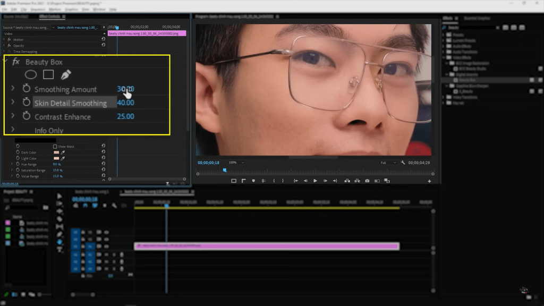Click the Step Forward button in the monitor
The width and height of the screenshot is (544, 306).
click(325, 181)
